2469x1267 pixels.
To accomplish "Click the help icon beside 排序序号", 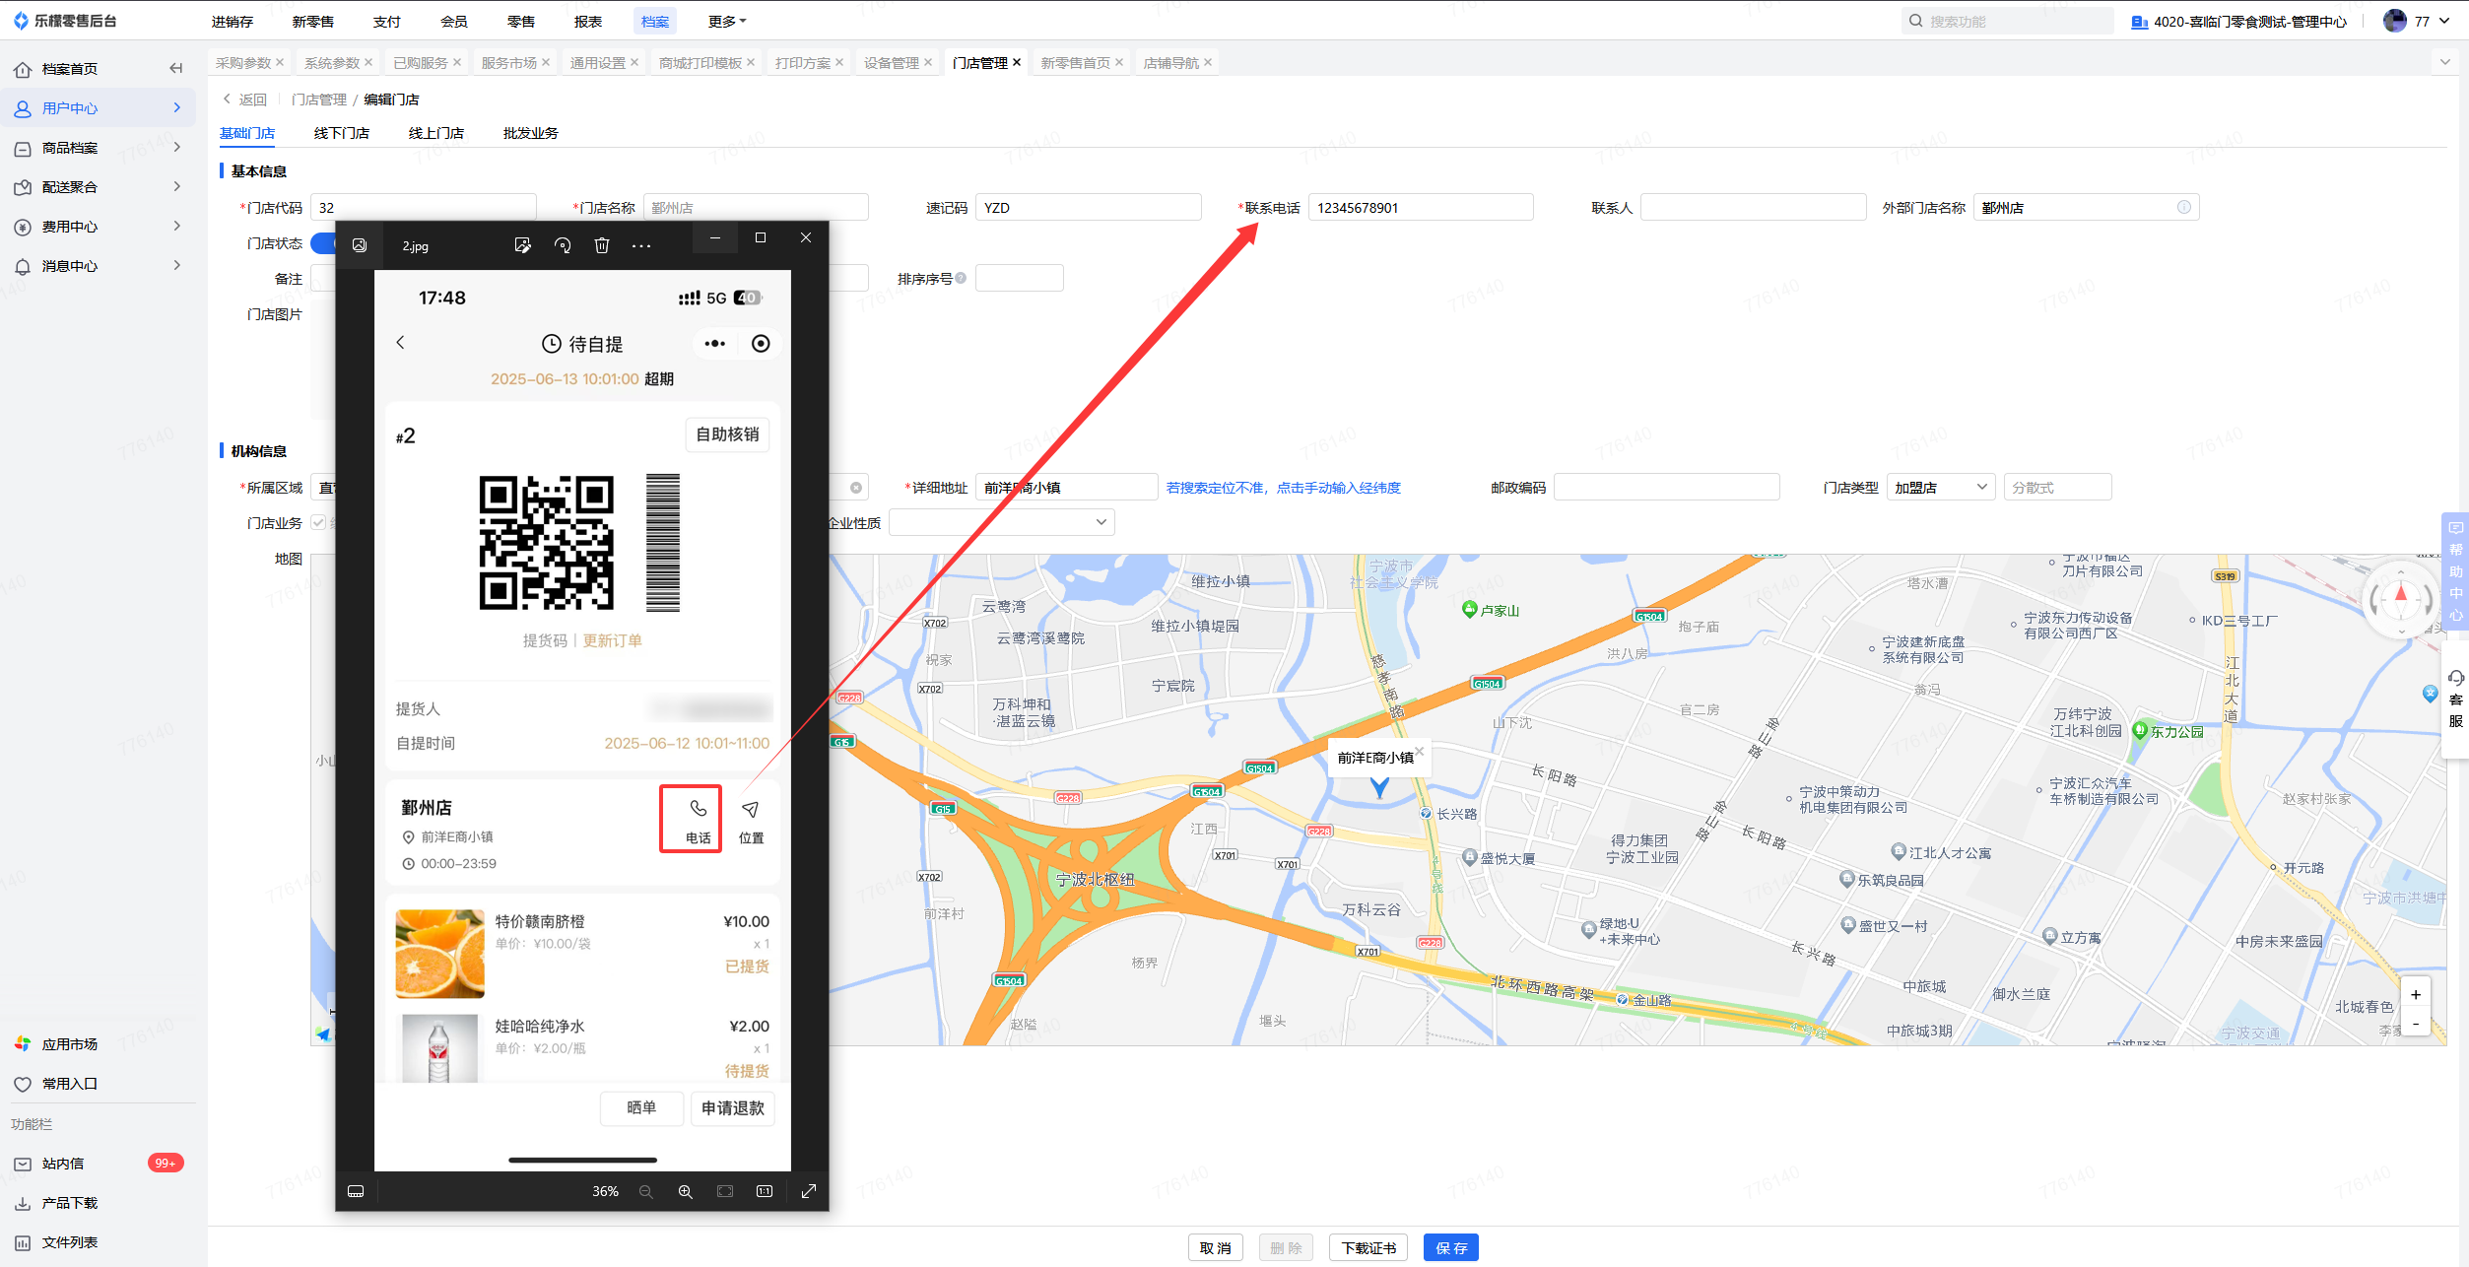I will [x=961, y=279].
